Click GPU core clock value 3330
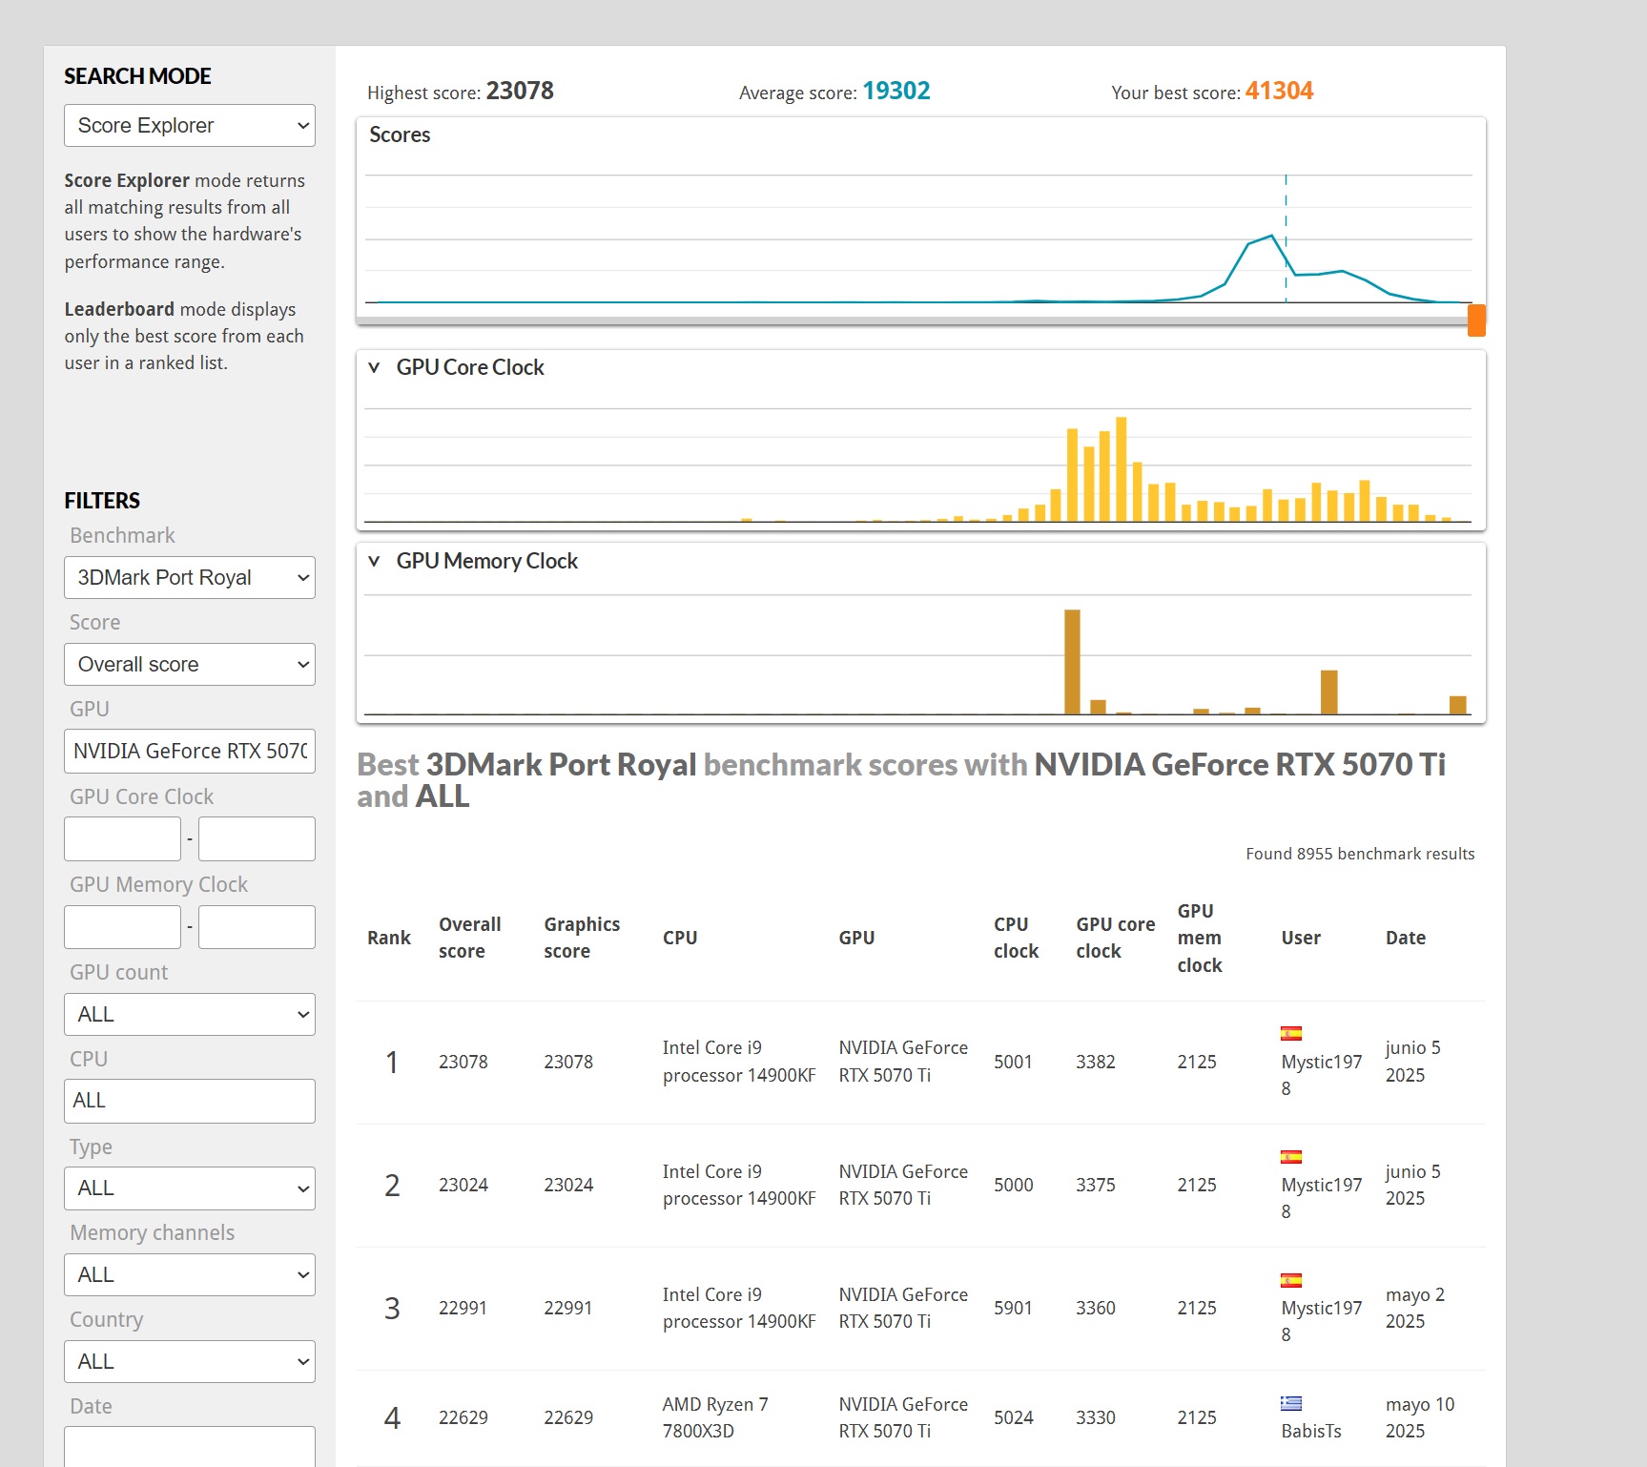This screenshot has height=1467, width=1647. pos(1096,1417)
